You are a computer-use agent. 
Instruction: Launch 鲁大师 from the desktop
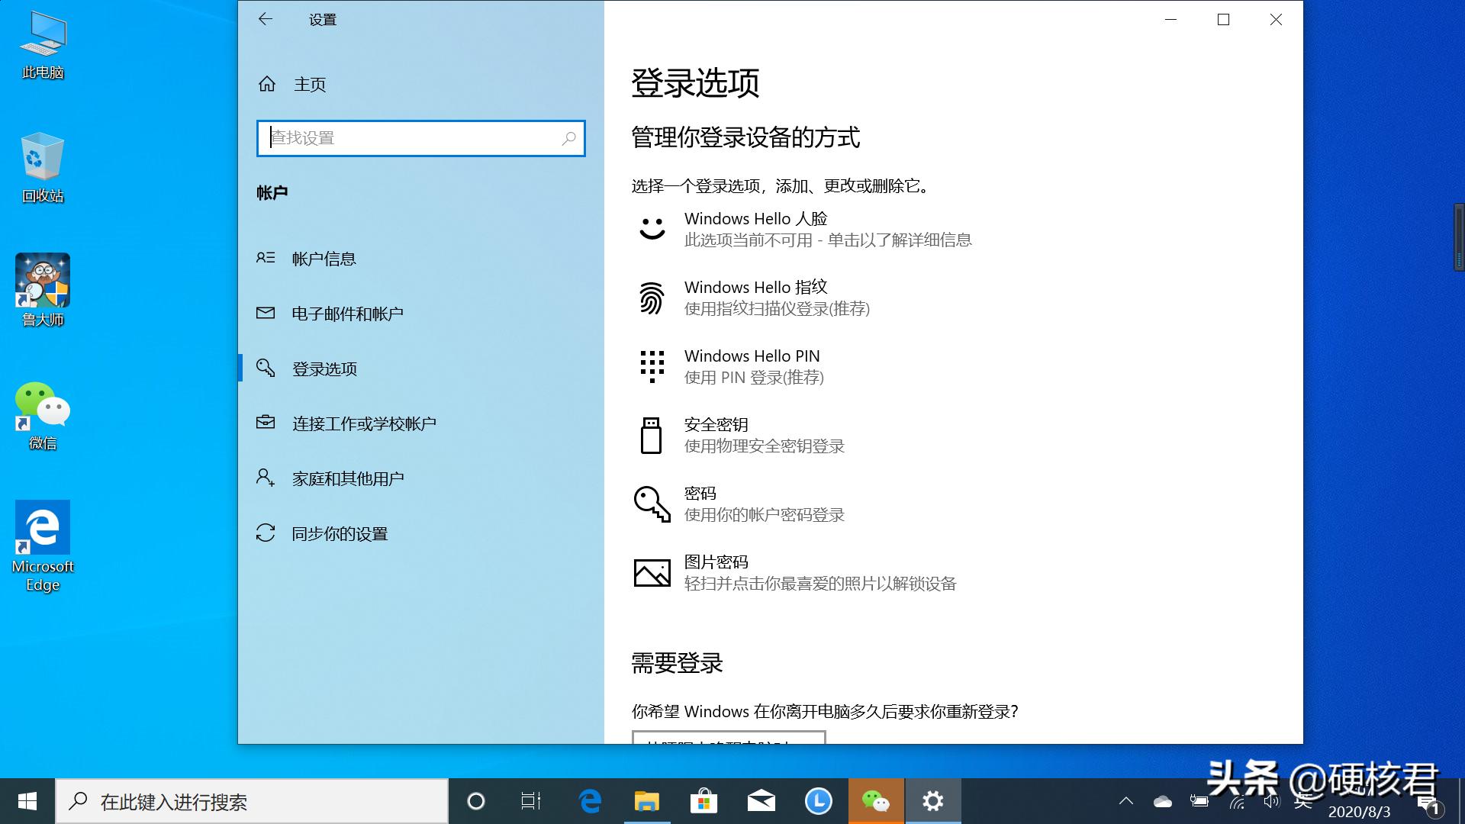tap(42, 279)
